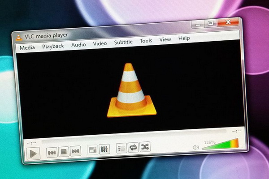Expand the Video menu
The width and height of the screenshot is (269, 179).
[x=100, y=43]
